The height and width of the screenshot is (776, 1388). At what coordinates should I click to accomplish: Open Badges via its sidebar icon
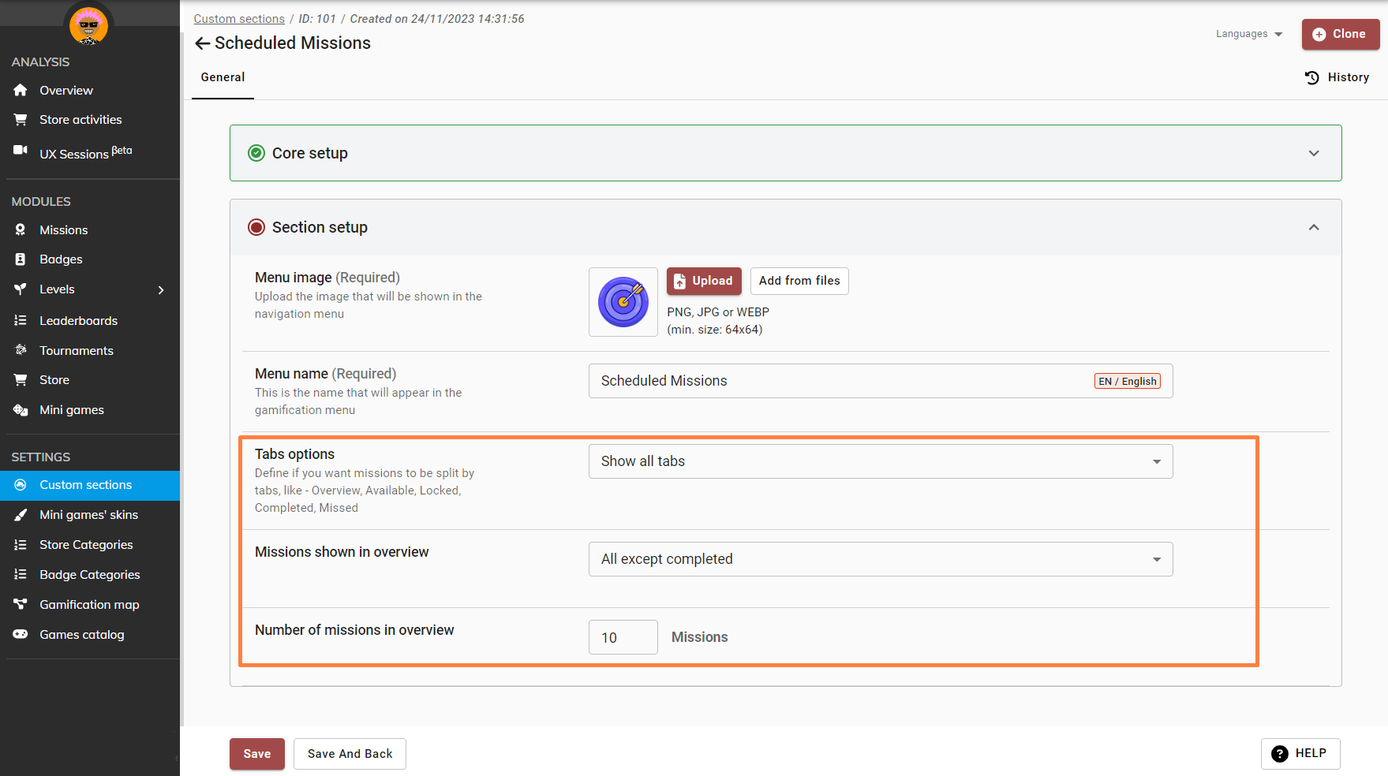pyautogui.click(x=21, y=259)
